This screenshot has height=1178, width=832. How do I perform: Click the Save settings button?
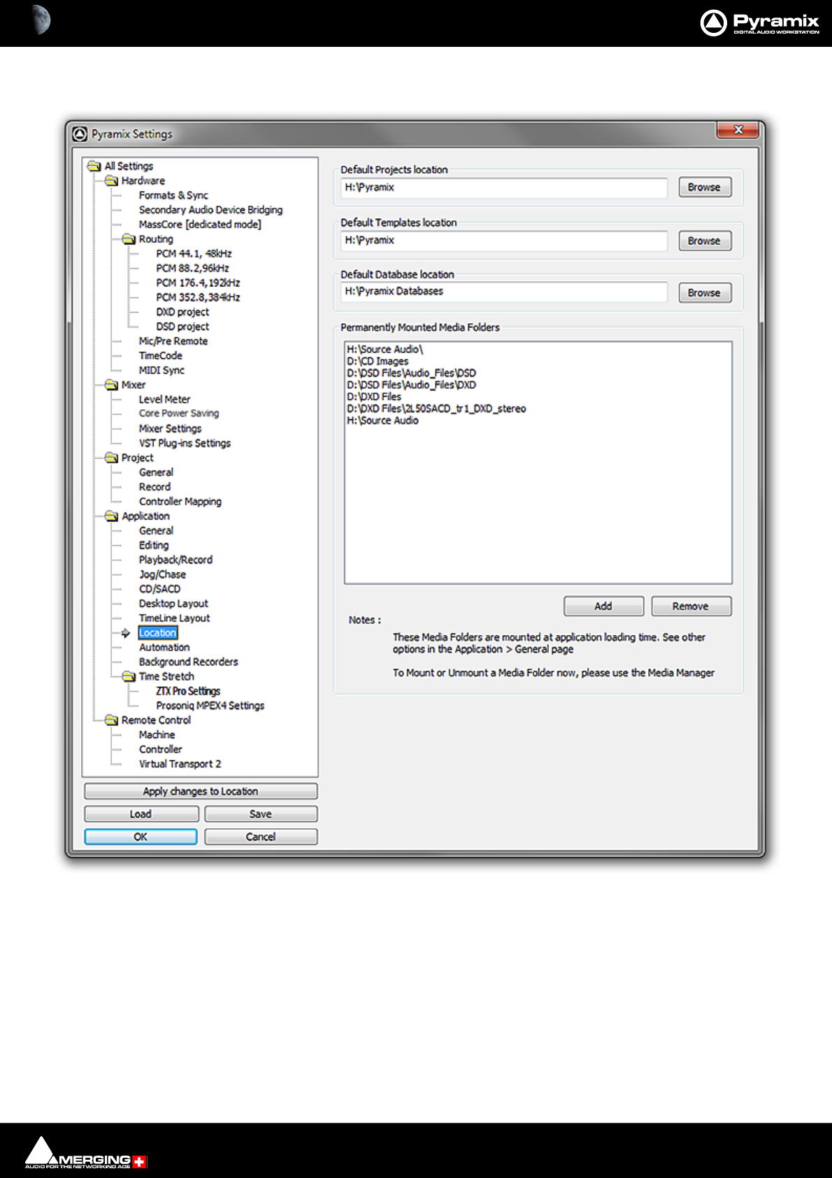pyautogui.click(x=261, y=814)
